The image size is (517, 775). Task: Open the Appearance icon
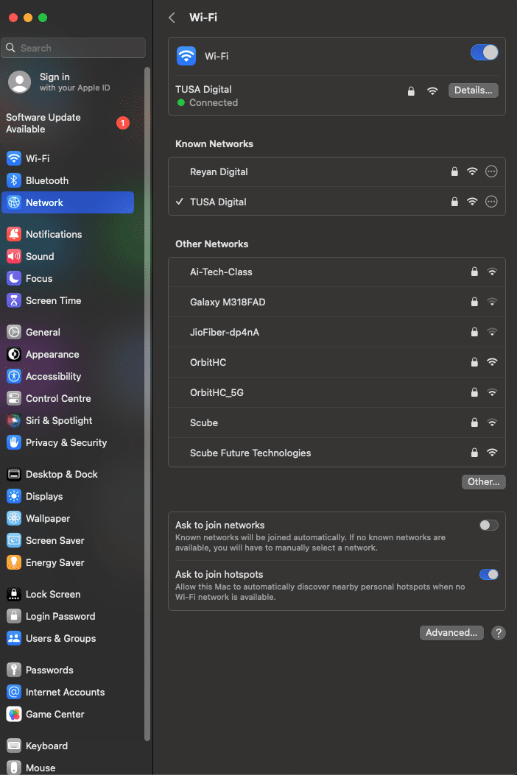click(x=14, y=355)
